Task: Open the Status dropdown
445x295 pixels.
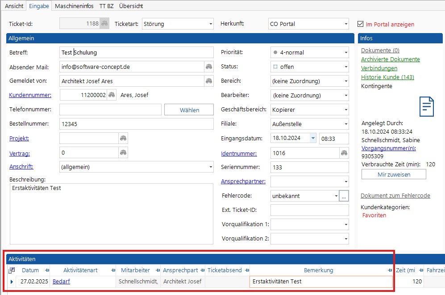Action: (346, 67)
